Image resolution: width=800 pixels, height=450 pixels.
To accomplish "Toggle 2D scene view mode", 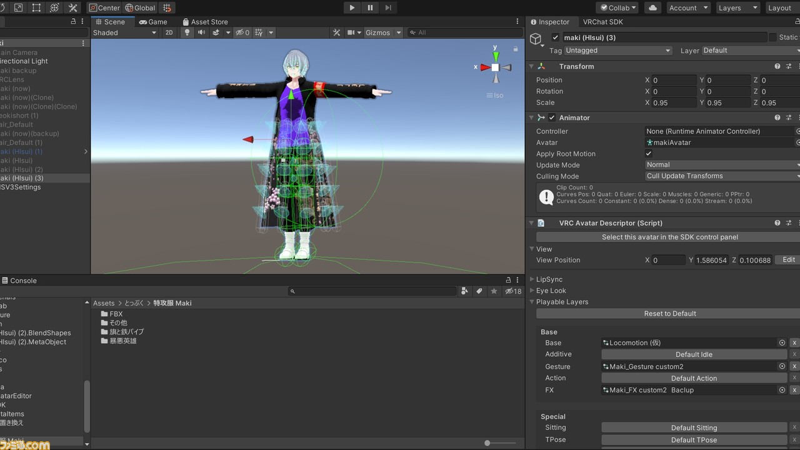I will 169,32.
